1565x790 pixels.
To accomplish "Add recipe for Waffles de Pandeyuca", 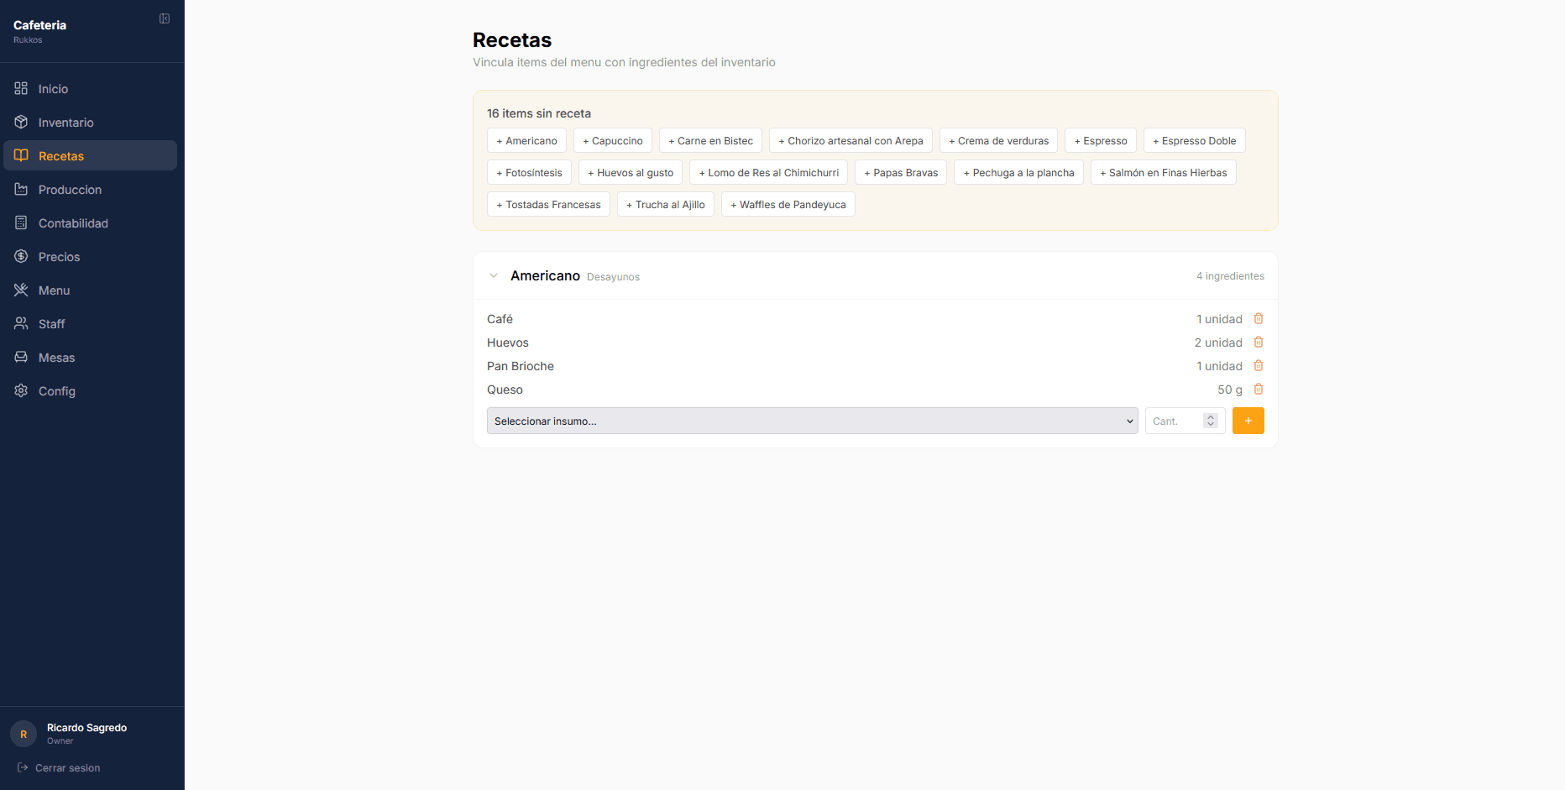I will click(788, 205).
